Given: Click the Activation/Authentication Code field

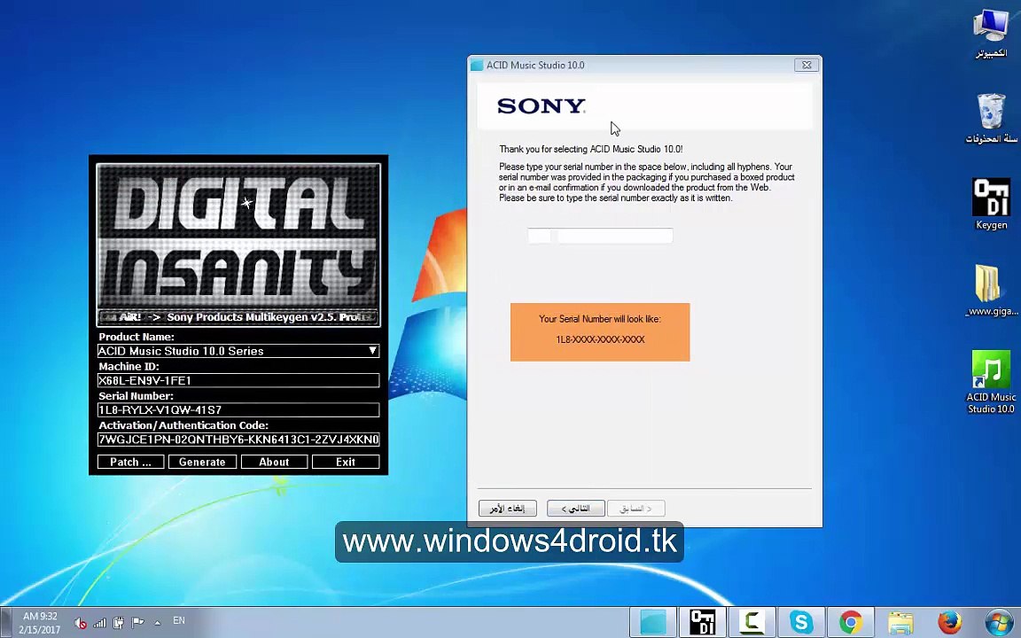Looking at the screenshot, I should (238, 440).
